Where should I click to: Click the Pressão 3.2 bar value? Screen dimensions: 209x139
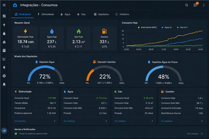click(x=103, y=113)
